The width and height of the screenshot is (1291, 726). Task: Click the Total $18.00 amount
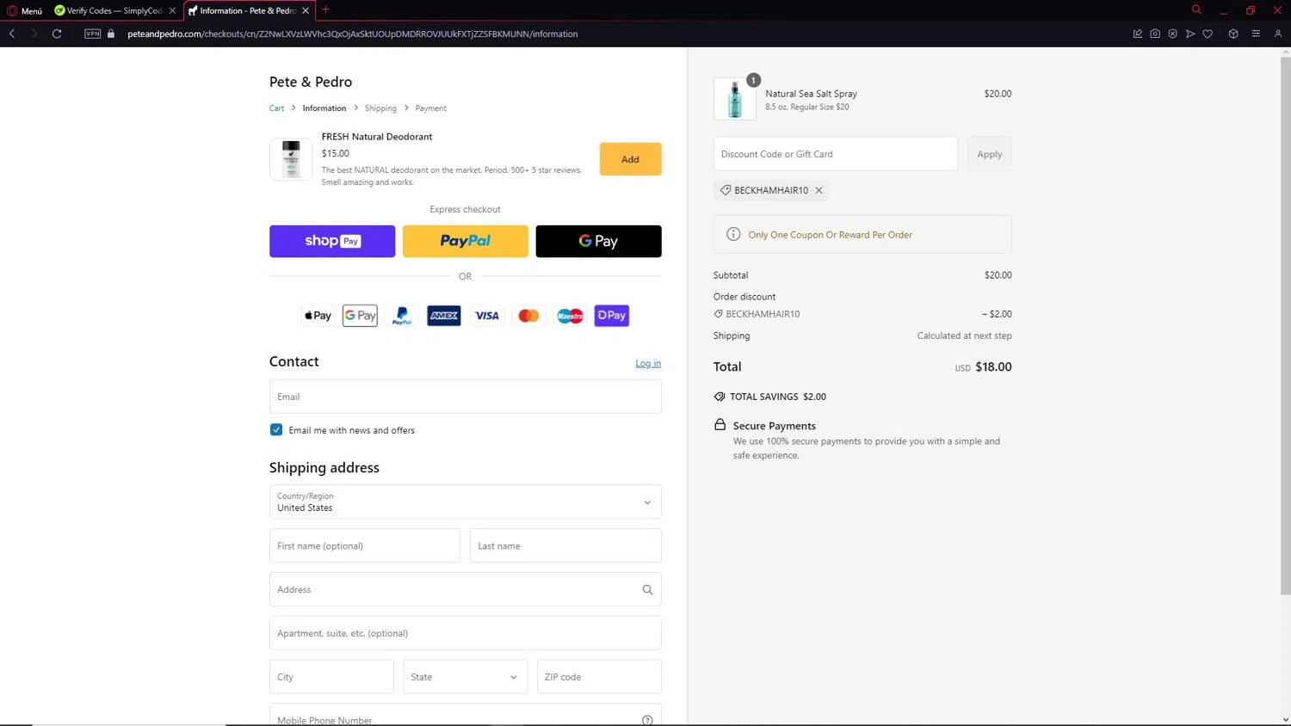coord(993,366)
